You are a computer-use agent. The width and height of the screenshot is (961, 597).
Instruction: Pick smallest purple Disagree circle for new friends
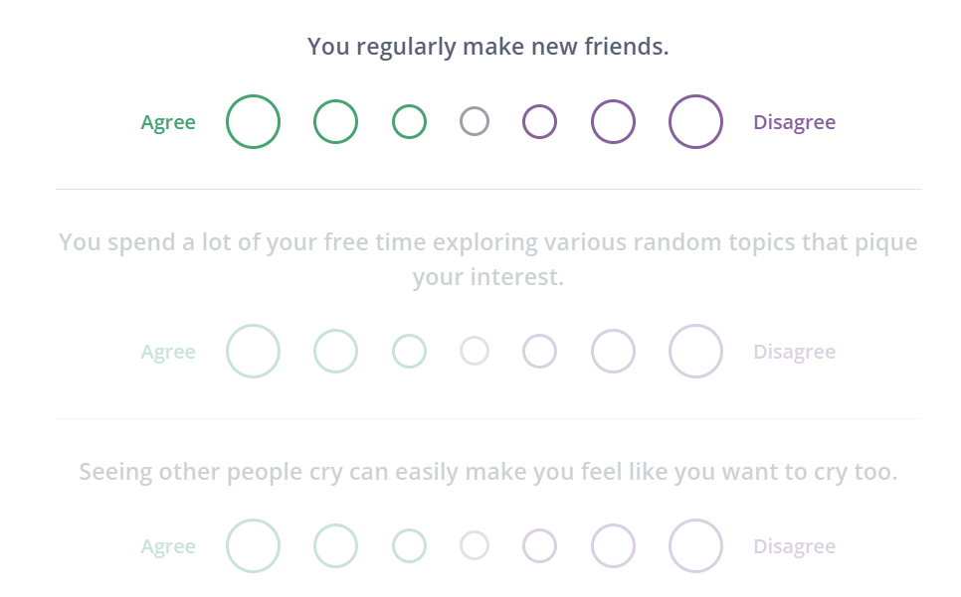point(539,122)
